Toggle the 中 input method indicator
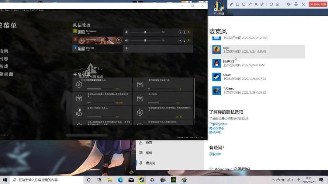The height and width of the screenshot is (184, 328). tap(298, 180)
